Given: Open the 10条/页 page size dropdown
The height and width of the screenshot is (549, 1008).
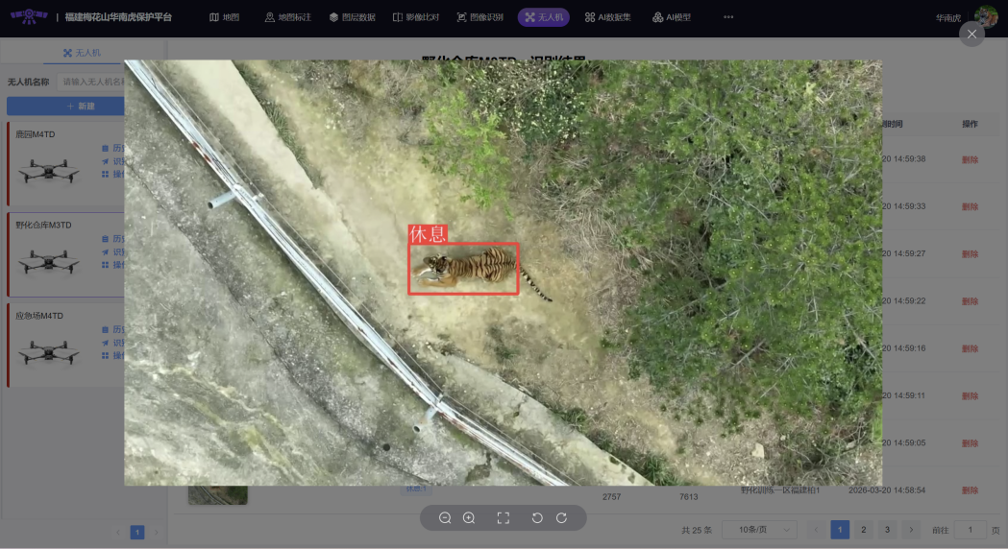Looking at the screenshot, I should 760,530.
